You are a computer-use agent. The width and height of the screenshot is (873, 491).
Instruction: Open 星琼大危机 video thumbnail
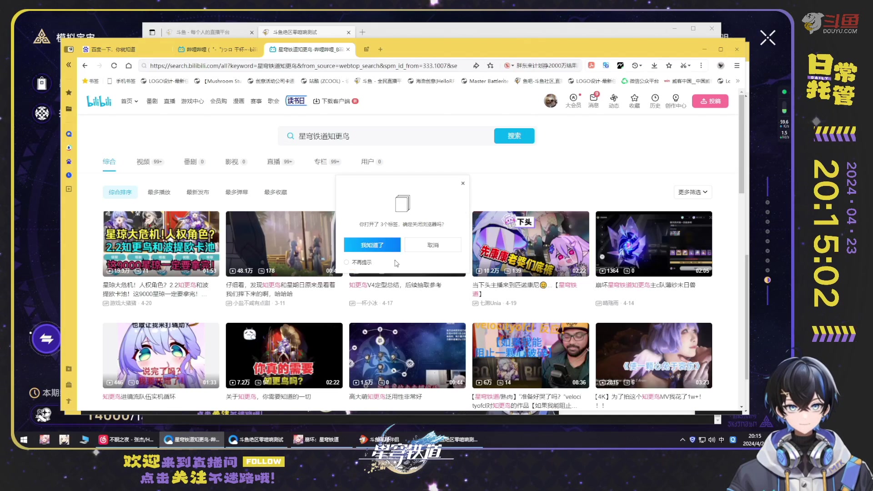click(x=161, y=244)
